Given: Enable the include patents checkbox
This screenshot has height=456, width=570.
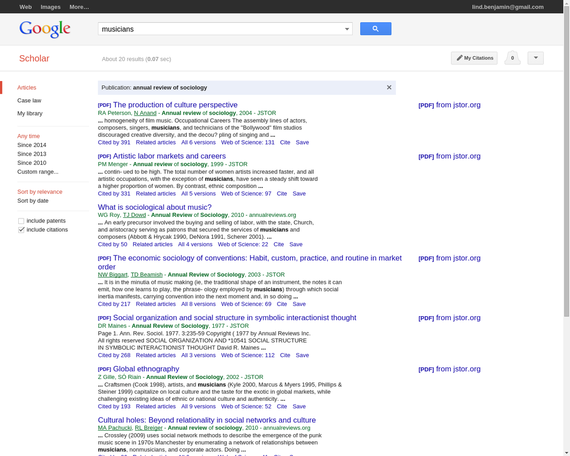Looking at the screenshot, I should [x=21, y=221].
